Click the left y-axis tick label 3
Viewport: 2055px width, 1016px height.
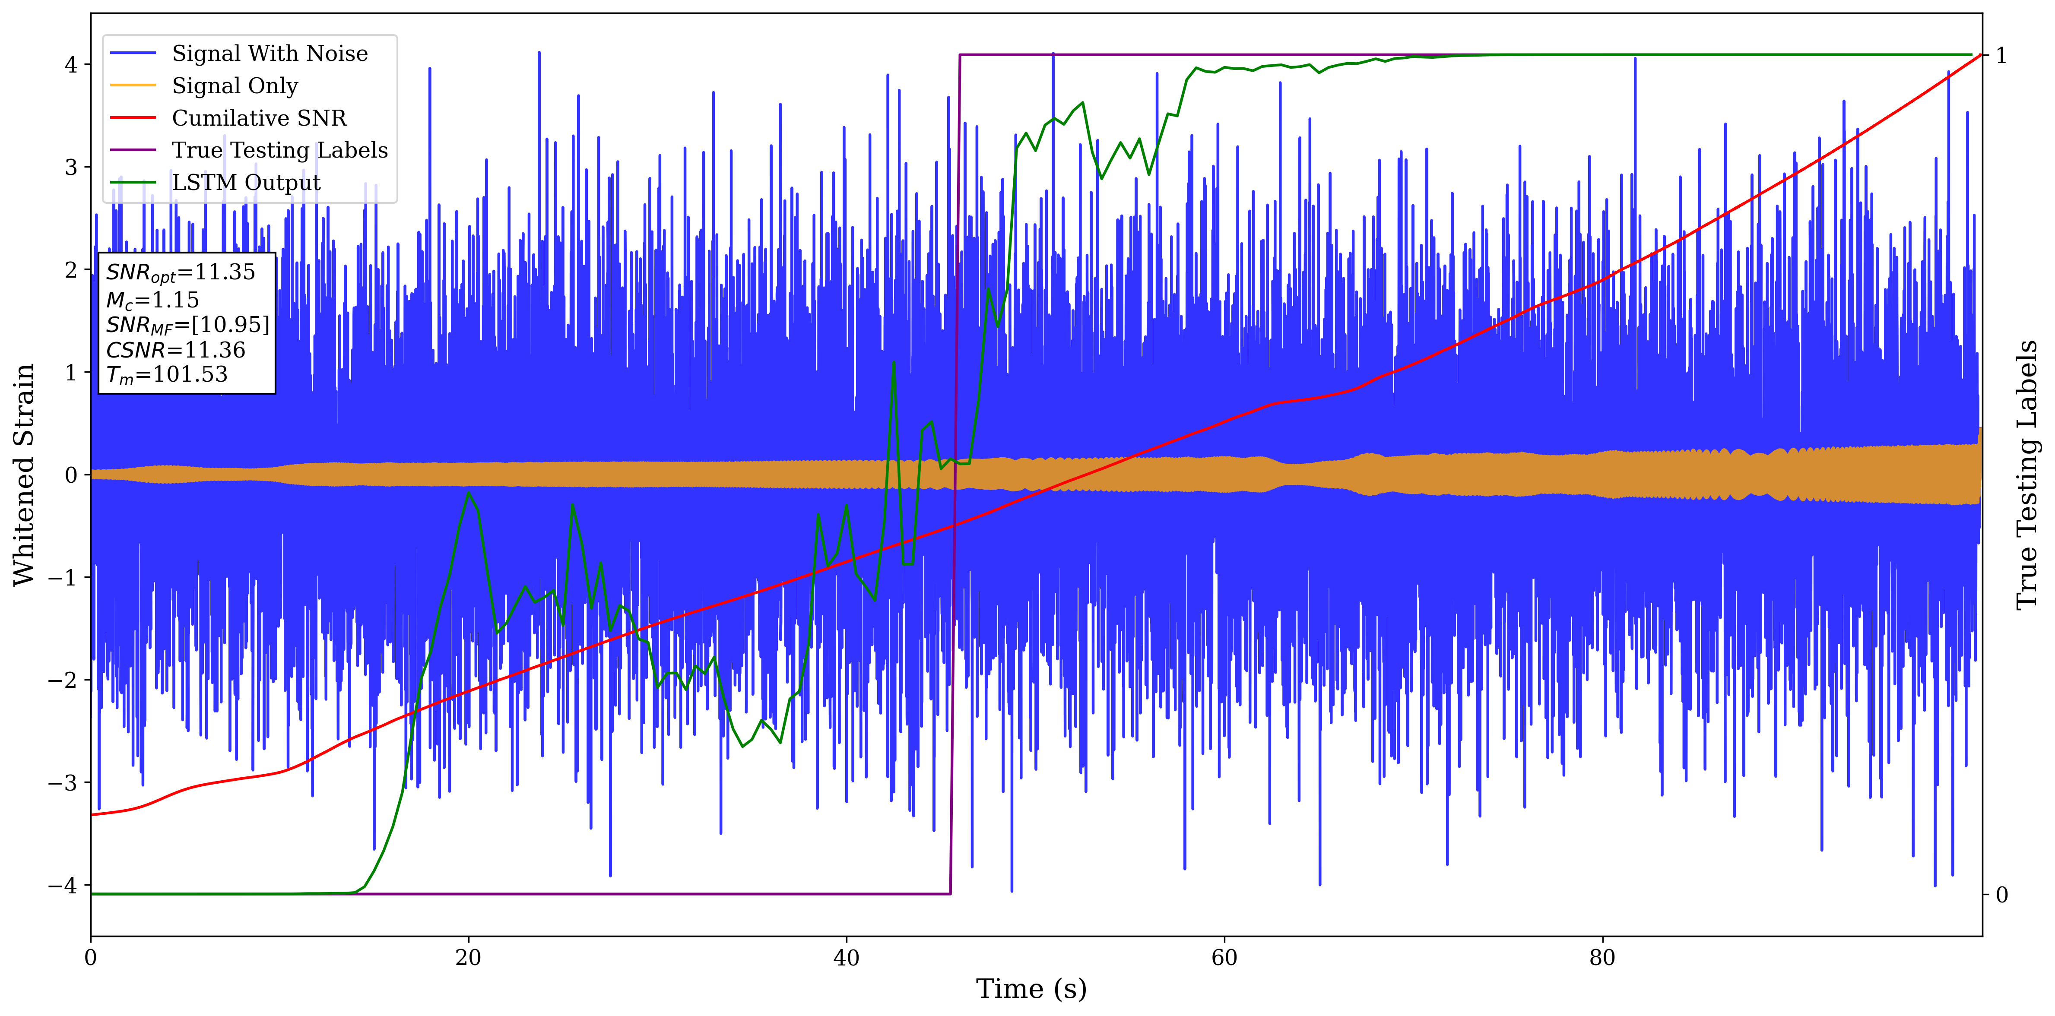pyautogui.click(x=71, y=167)
